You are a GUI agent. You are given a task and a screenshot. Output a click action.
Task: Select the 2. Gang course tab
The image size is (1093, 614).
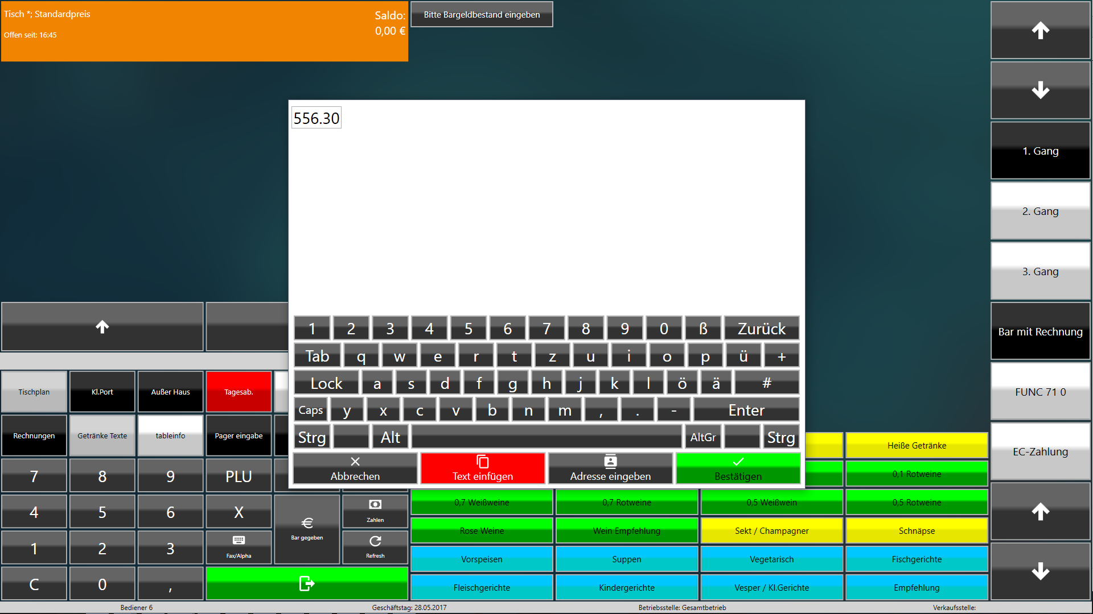1040,211
